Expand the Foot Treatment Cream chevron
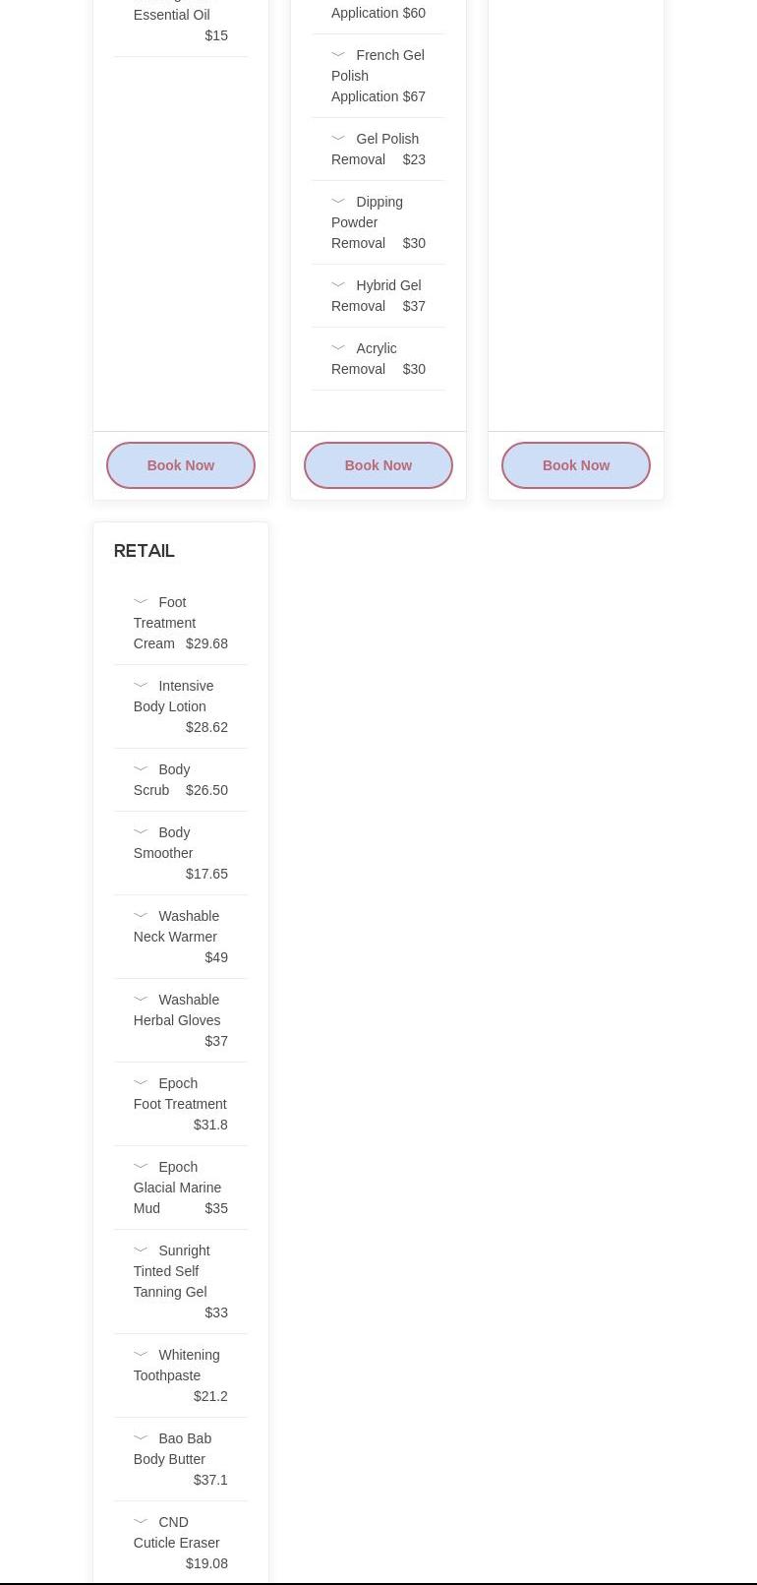Screen dimensions: 757x1585 (x=141, y=602)
